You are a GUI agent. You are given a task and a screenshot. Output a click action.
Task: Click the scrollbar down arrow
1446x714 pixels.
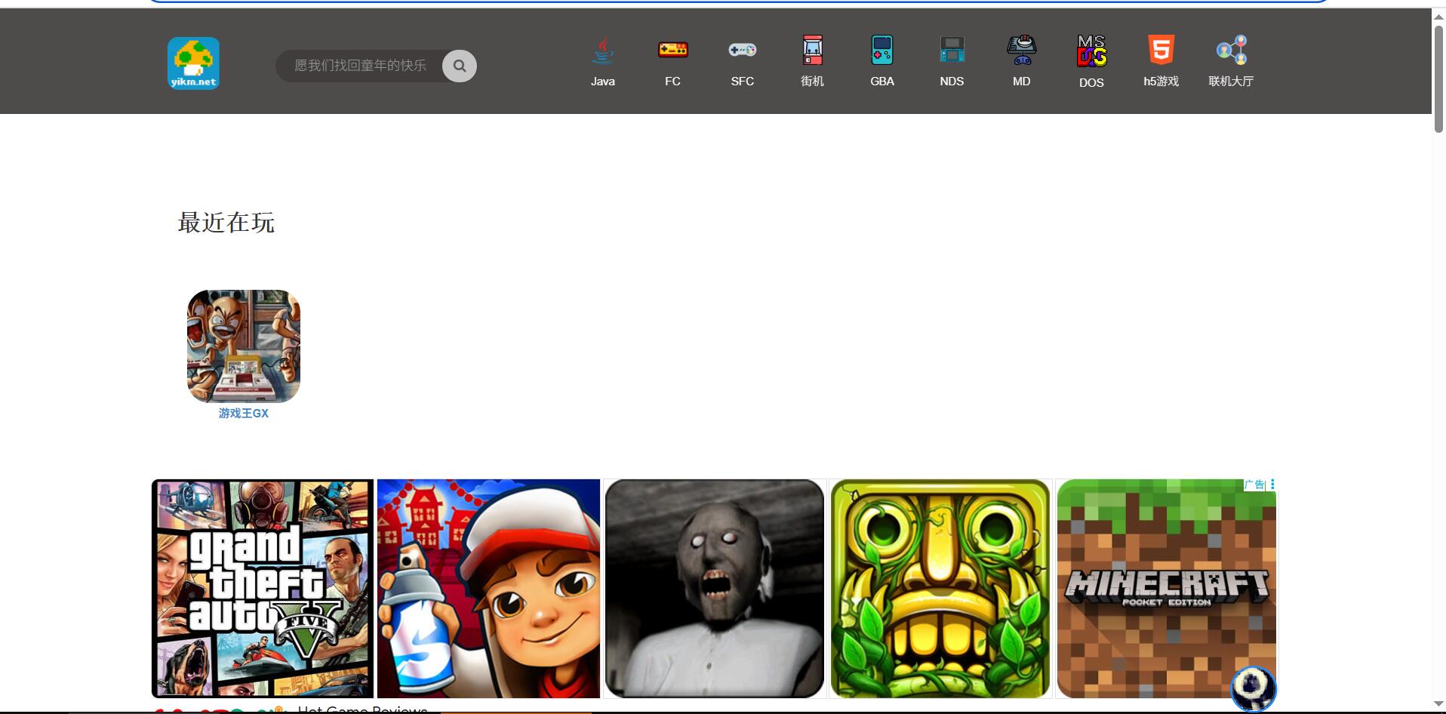tap(1438, 703)
